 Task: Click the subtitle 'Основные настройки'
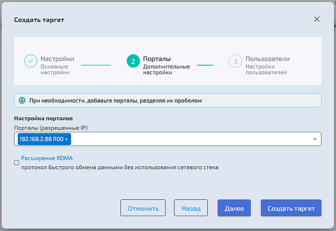(x=55, y=69)
